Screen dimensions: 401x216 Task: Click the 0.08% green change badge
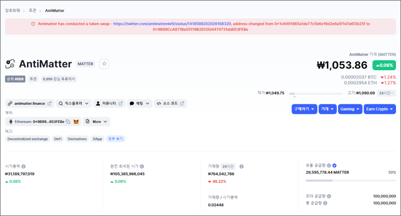384,65
